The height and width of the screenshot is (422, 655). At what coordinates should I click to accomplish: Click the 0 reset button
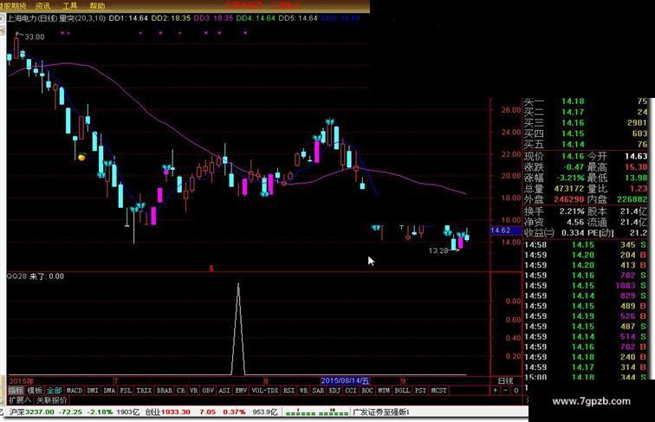click(x=516, y=390)
